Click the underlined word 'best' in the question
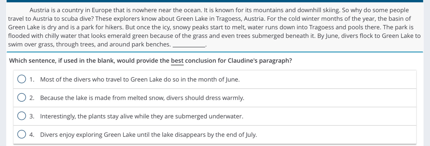This screenshot has width=430, height=146. point(177,61)
